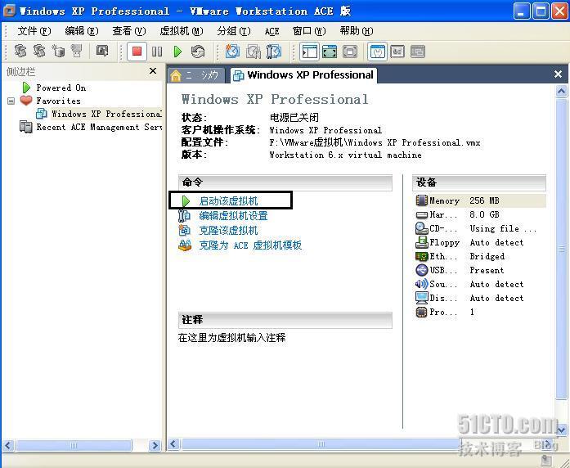Click the 设备 section header

[x=479, y=182]
